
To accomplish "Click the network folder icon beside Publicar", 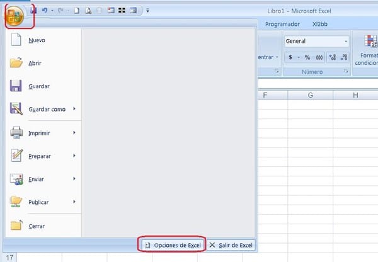I will (x=16, y=202).
